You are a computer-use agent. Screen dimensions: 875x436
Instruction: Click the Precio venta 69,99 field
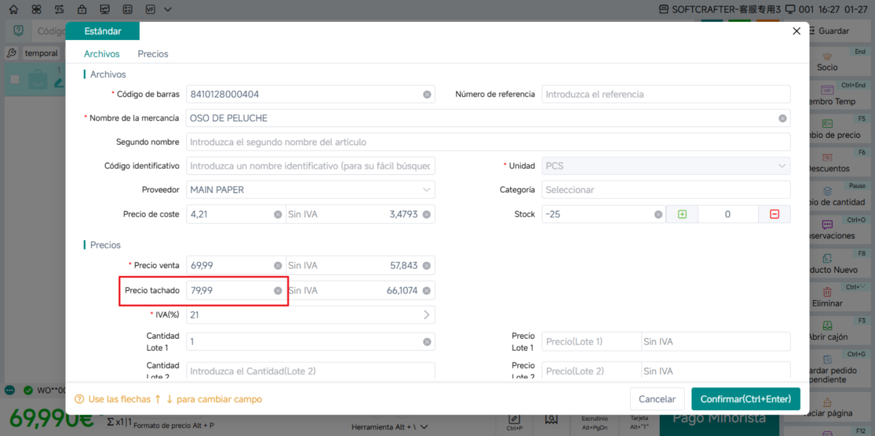tap(236, 265)
